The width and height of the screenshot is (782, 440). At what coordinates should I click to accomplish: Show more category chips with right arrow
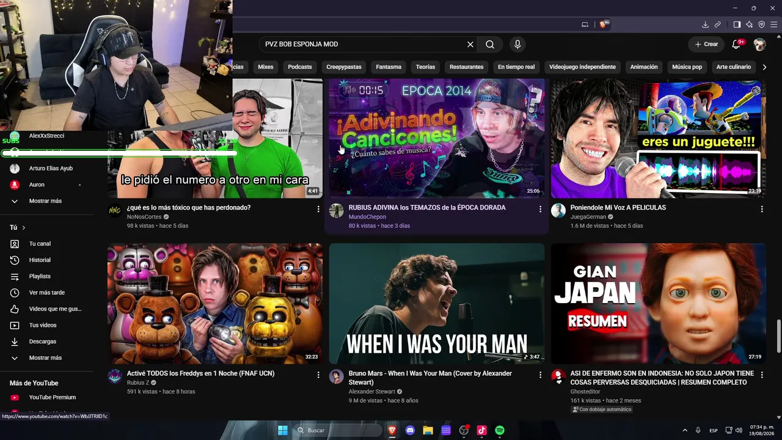click(x=764, y=67)
